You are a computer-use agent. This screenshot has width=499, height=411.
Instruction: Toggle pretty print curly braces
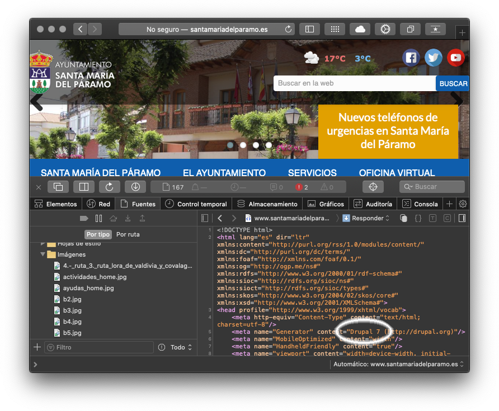point(418,218)
